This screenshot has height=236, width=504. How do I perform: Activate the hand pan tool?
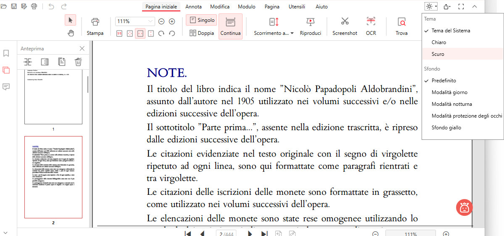coord(71,33)
